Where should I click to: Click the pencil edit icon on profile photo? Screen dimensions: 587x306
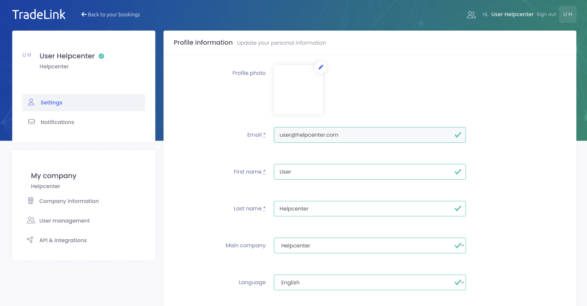click(321, 67)
